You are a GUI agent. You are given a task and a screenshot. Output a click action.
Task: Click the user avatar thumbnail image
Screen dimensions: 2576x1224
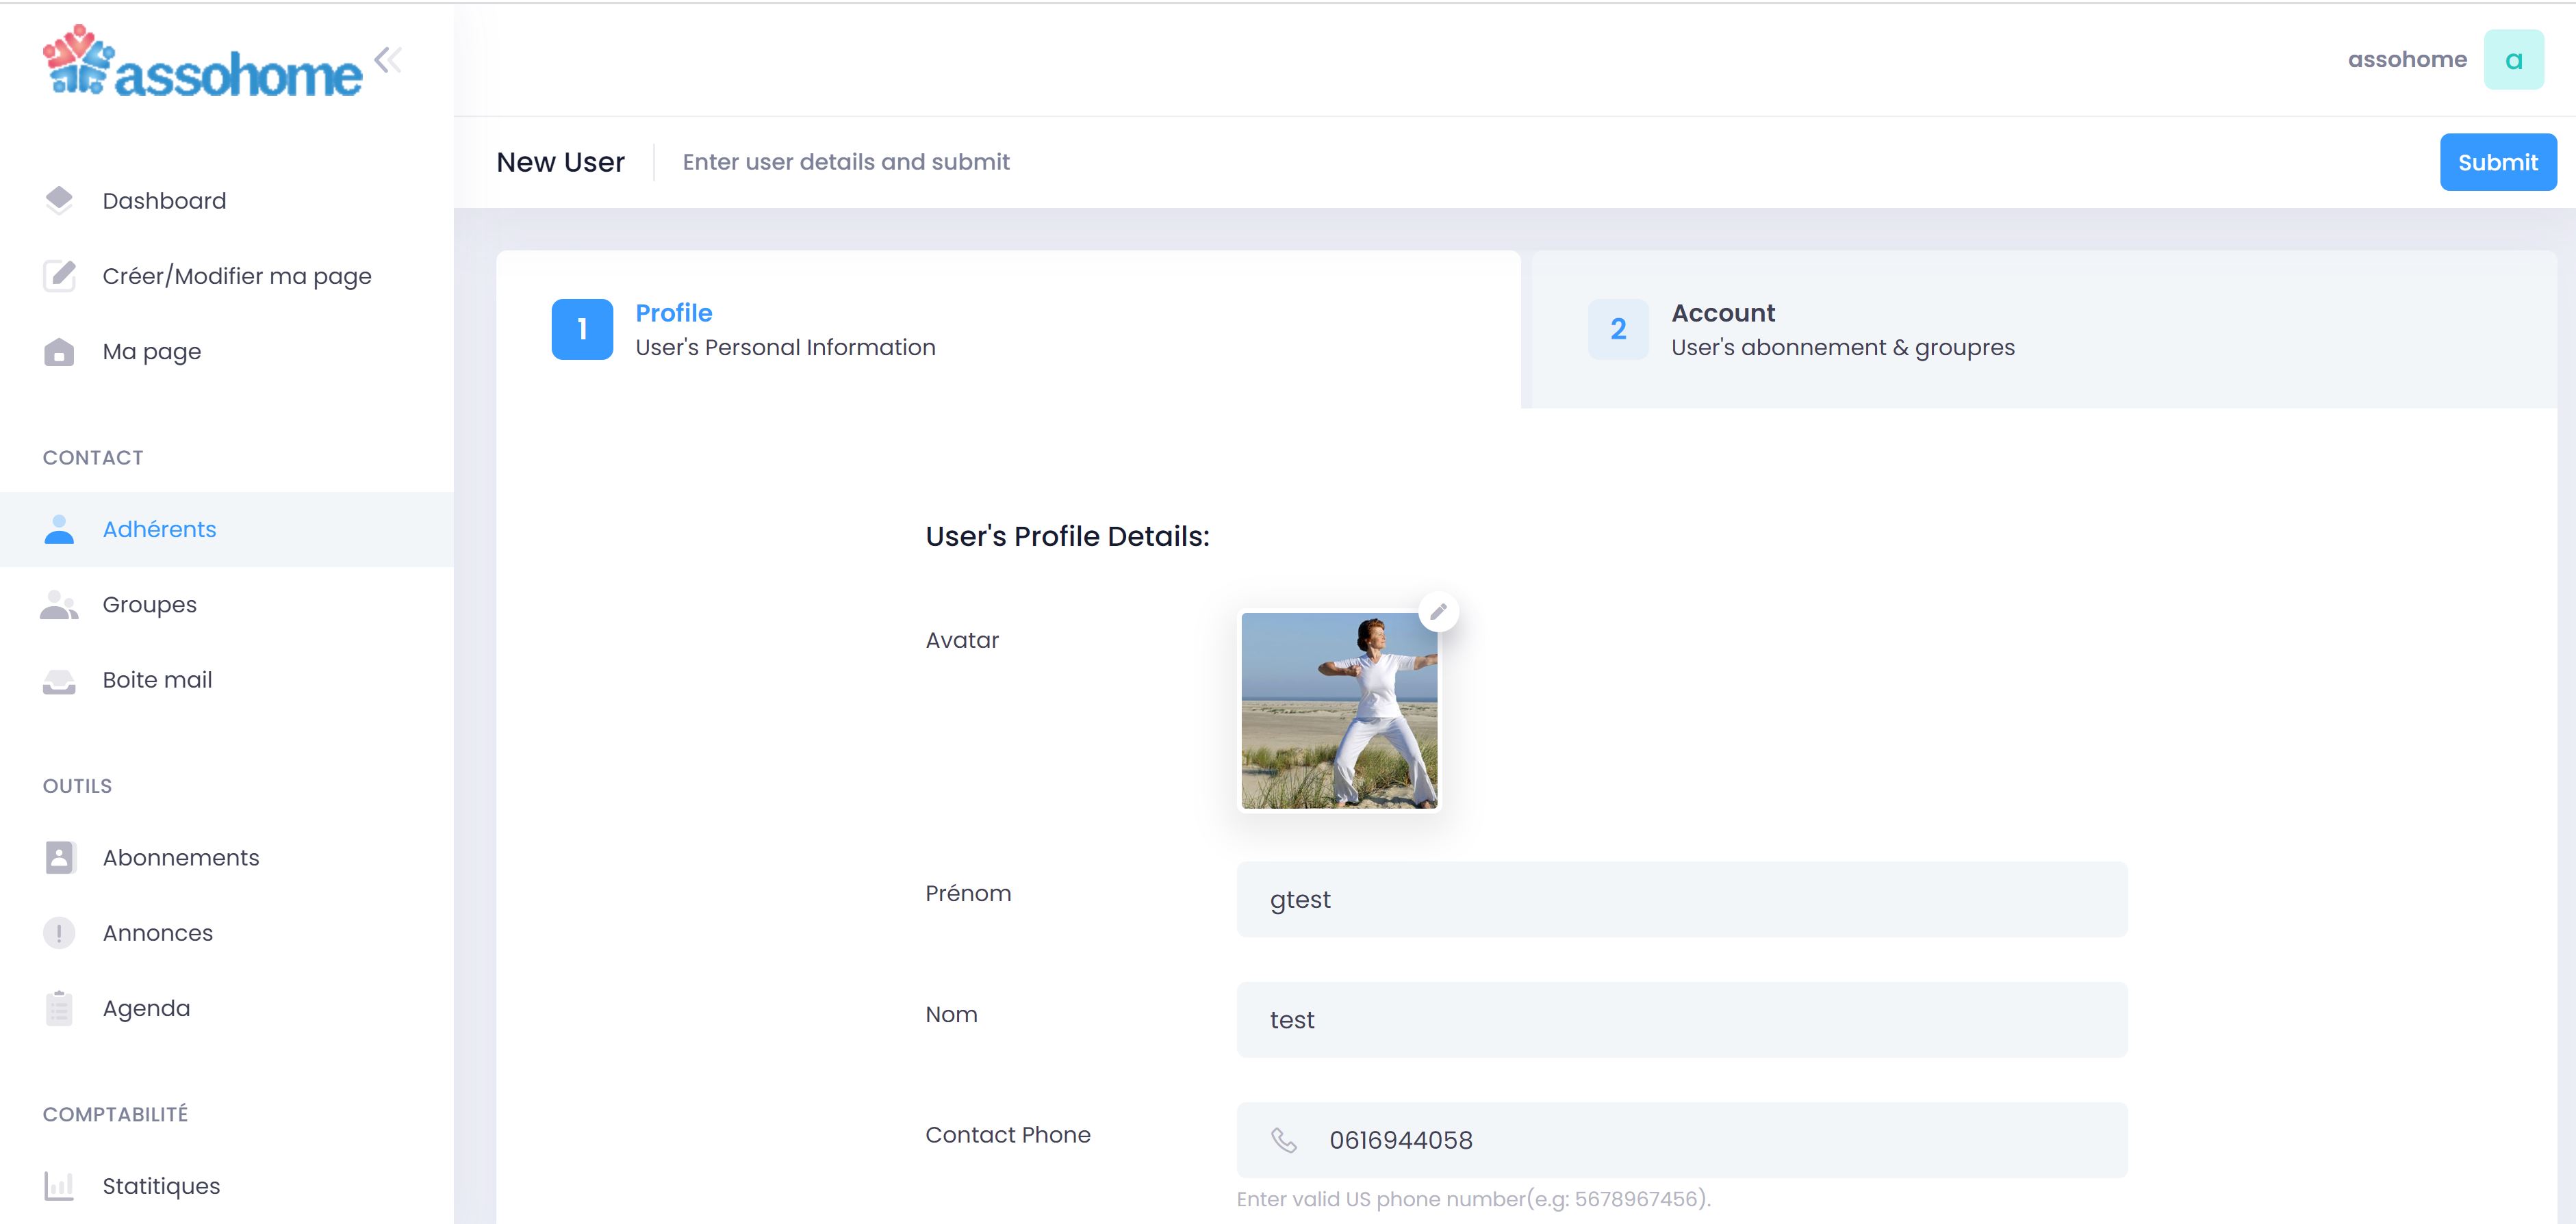coord(1340,709)
